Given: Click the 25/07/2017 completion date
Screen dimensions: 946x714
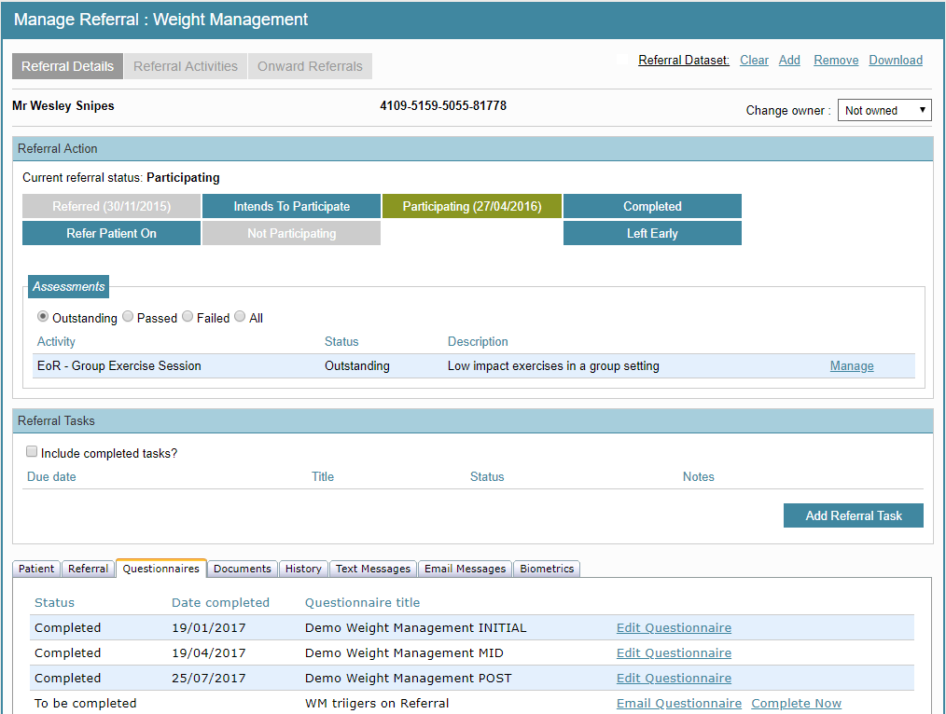Looking at the screenshot, I should pyautogui.click(x=209, y=679).
